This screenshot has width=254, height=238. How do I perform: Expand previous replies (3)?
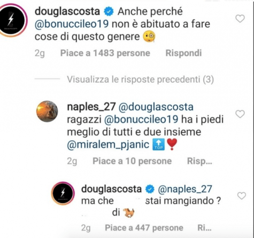click(x=140, y=80)
